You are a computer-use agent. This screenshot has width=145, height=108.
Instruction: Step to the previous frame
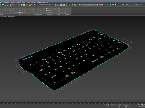(141, 105)
